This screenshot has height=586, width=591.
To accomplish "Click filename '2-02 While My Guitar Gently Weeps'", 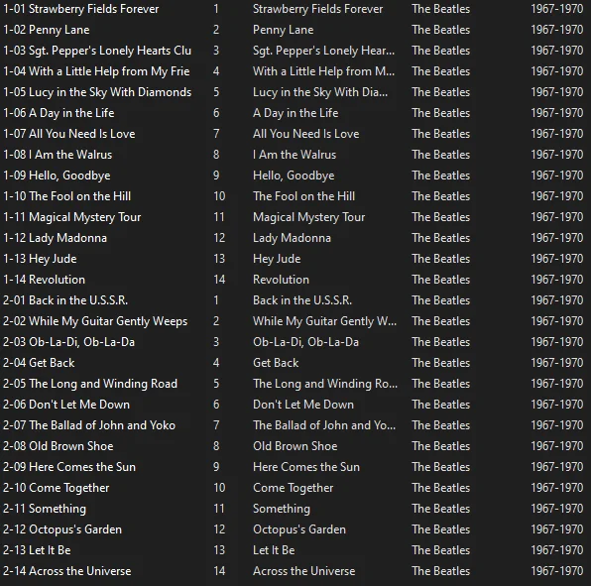I will coord(95,321).
